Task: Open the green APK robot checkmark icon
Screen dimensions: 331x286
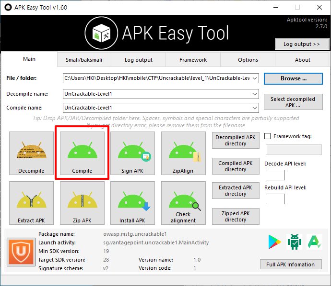Action: (x=295, y=242)
